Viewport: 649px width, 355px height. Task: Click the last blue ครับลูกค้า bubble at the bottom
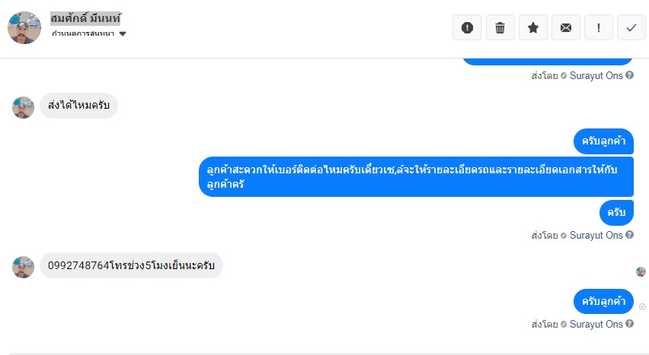point(603,302)
